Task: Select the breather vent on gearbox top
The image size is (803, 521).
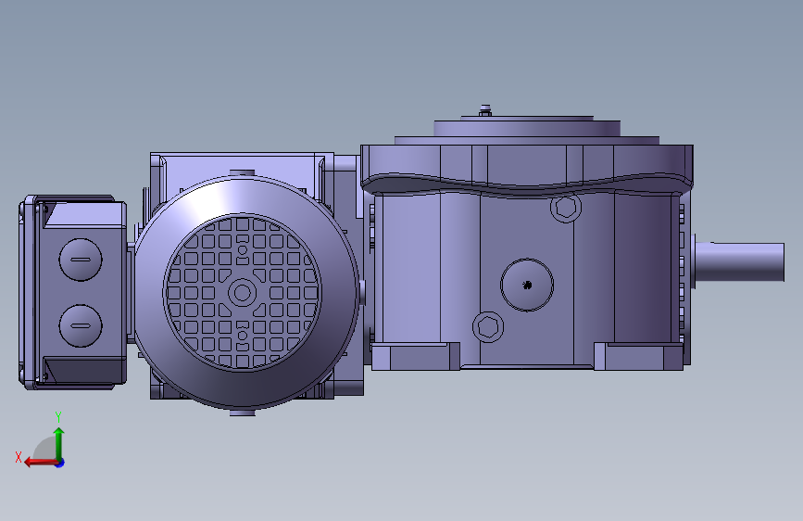Action: tap(485, 110)
